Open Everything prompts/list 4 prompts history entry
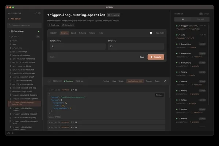 click(x=191, y=64)
